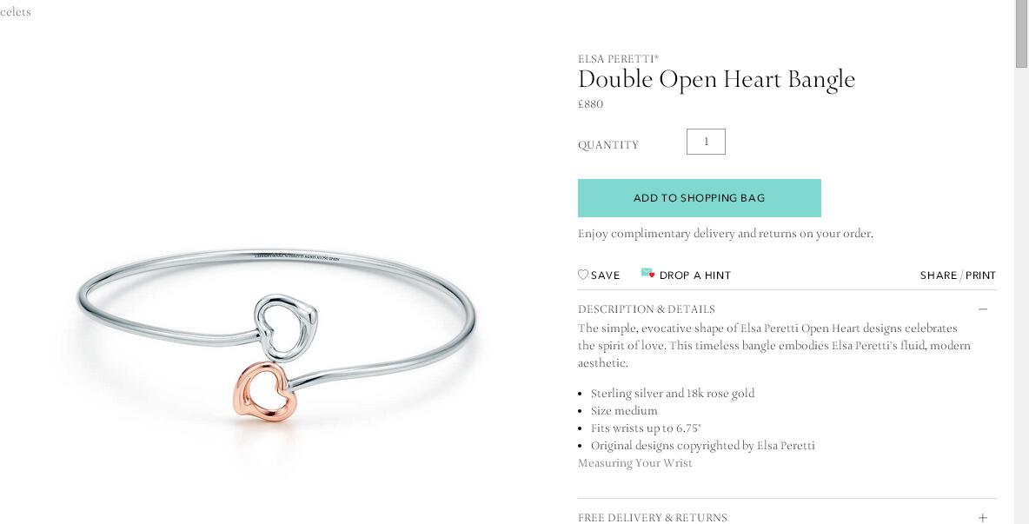Click the Print link
The image size is (1029, 524).
click(980, 275)
